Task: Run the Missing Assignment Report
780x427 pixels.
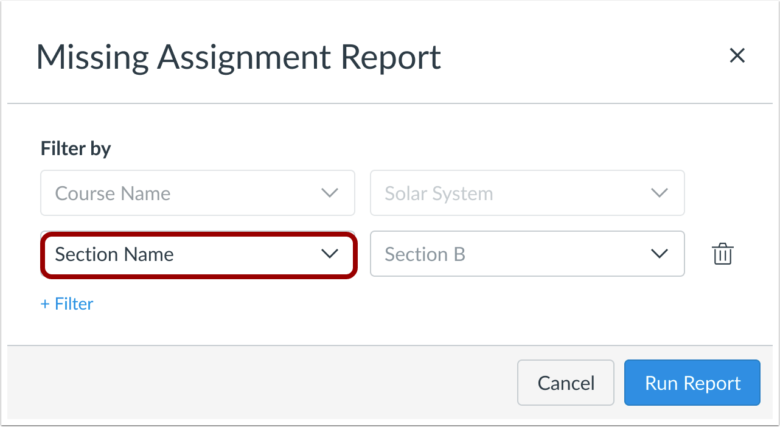Action: (x=692, y=383)
